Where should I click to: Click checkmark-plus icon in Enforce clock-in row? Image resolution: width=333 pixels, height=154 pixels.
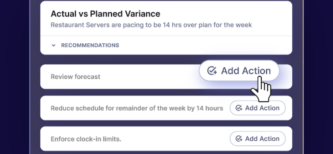pos(239,139)
